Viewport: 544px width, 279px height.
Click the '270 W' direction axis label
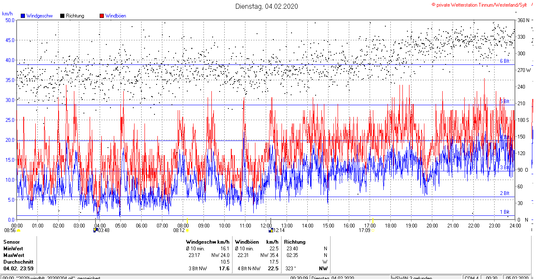click(x=524, y=70)
